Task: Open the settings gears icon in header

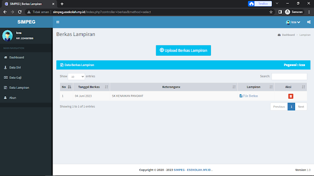Action: click(x=309, y=22)
